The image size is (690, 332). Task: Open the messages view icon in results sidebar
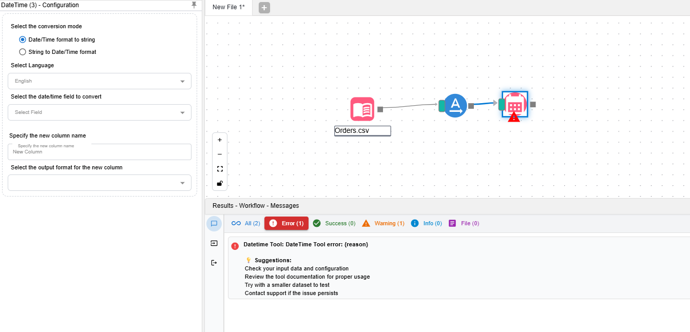pyautogui.click(x=214, y=224)
